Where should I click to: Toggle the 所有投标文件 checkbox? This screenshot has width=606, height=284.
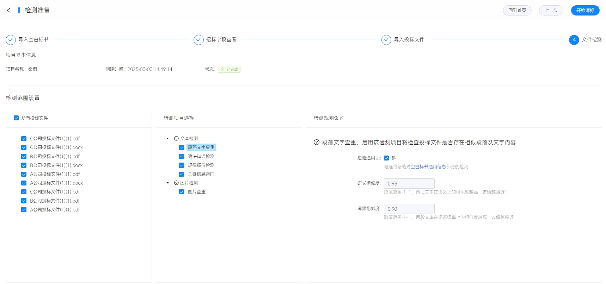pos(16,118)
